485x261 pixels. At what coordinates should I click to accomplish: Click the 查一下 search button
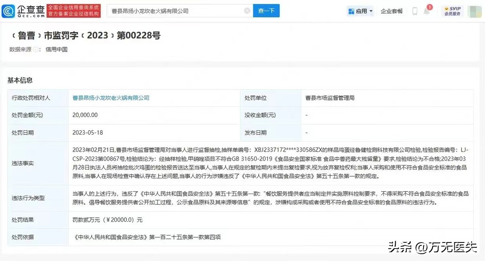[x=266, y=11]
